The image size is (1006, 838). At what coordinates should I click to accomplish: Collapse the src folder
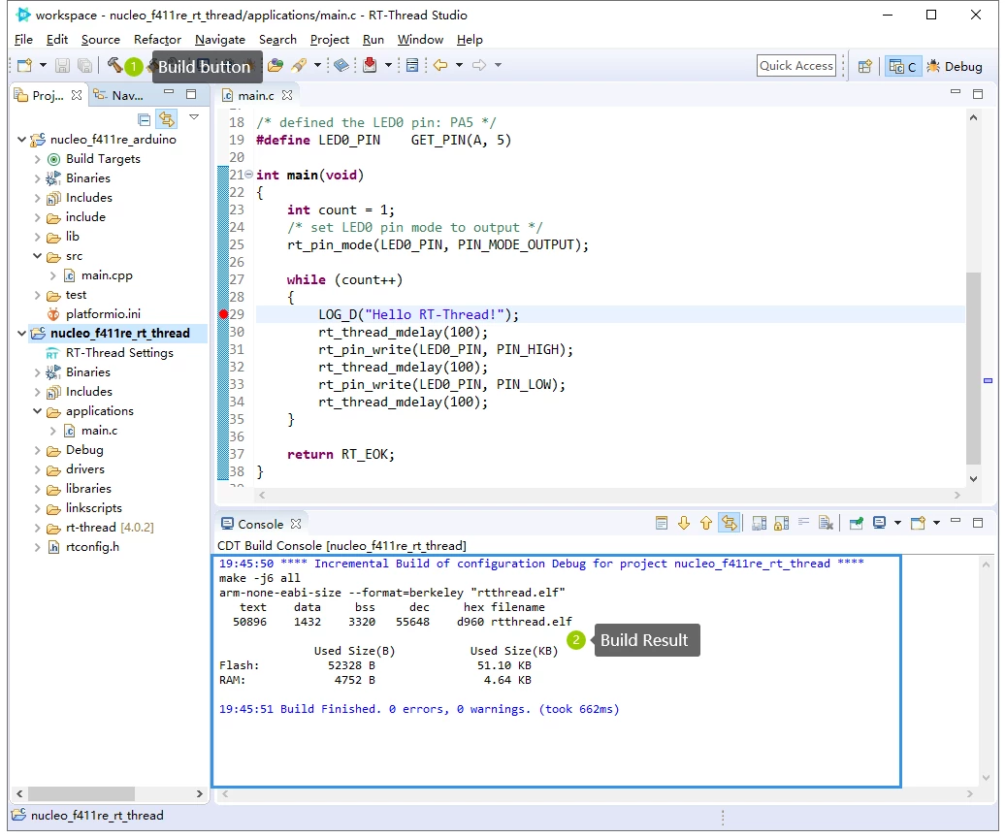(x=37, y=256)
